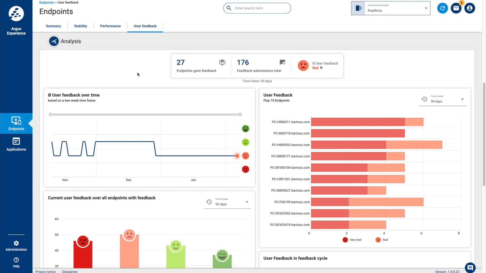Open Endpoints in the sidebar
The height and width of the screenshot is (273, 486).
tap(16, 123)
